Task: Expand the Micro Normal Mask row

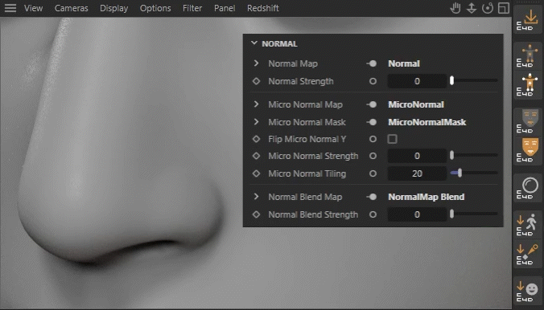Action: pyautogui.click(x=256, y=121)
